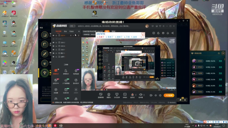Hide the 文本 6 layer
The height and width of the screenshot is (128, 228).
tap(54, 46)
